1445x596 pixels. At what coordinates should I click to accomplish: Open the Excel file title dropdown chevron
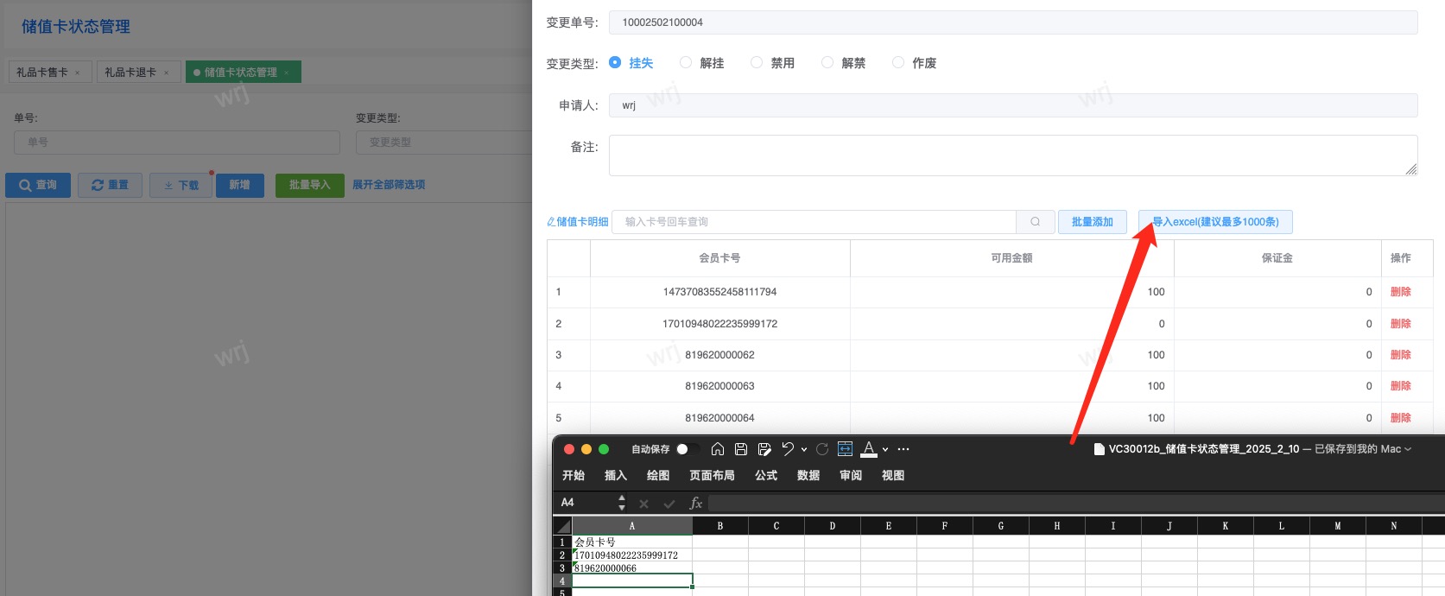pos(1408,449)
